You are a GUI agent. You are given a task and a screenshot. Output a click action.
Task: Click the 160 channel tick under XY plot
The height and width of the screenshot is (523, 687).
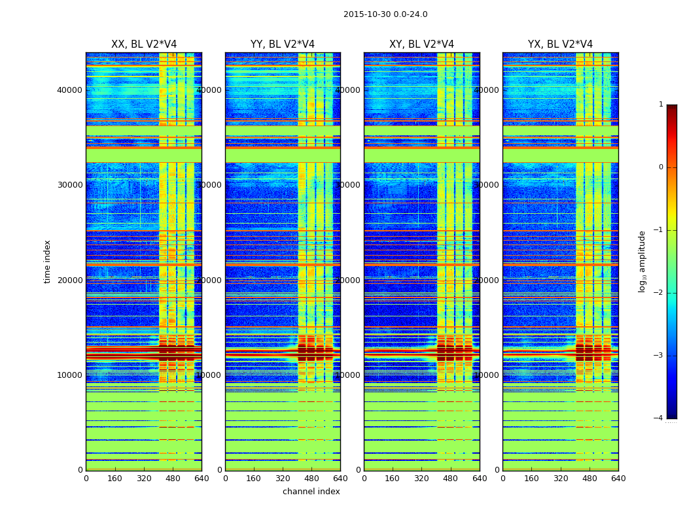tap(392, 479)
